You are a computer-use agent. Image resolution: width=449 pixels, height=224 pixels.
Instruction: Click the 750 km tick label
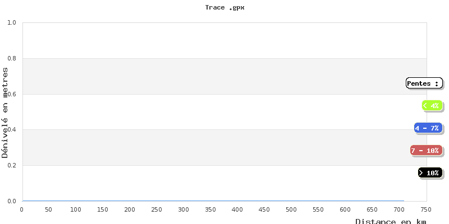(426, 209)
